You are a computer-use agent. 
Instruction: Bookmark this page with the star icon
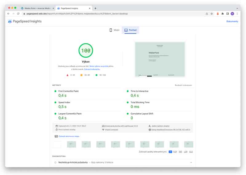click(x=212, y=14)
